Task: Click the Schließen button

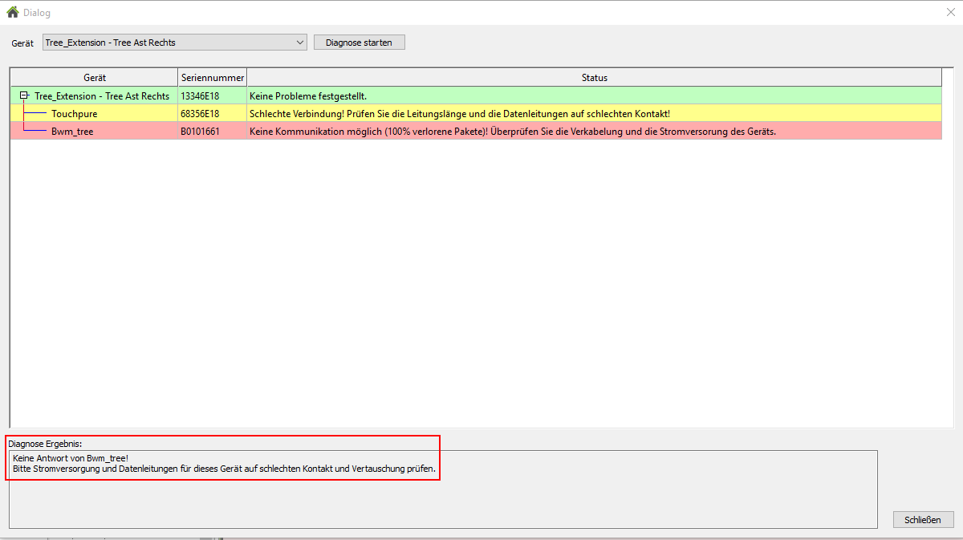Action: [x=923, y=520]
